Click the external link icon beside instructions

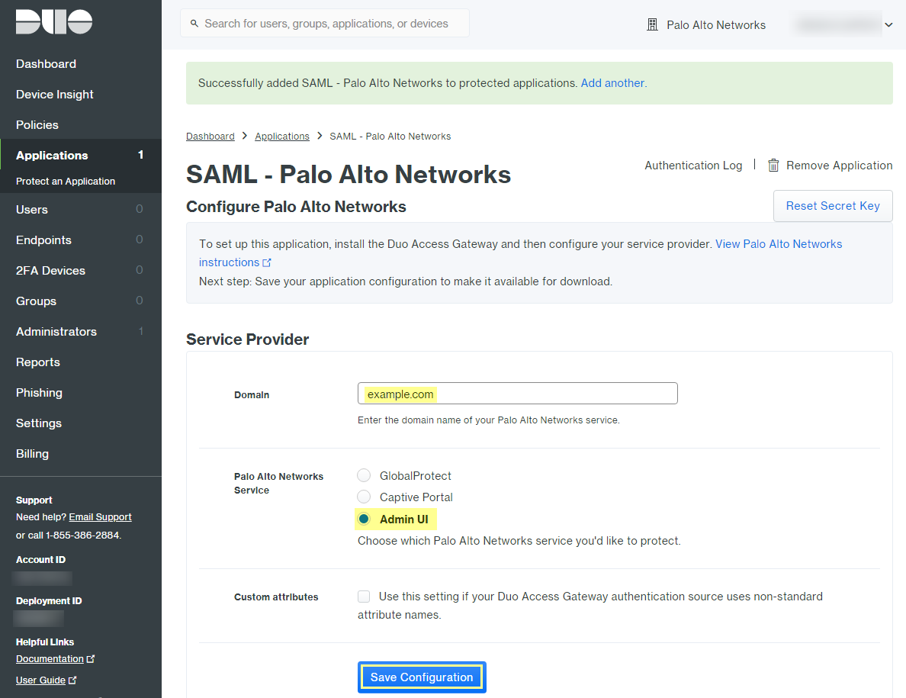(267, 263)
